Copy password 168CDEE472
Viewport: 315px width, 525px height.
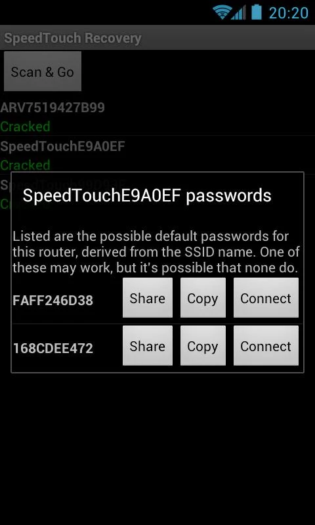tap(203, 346)
